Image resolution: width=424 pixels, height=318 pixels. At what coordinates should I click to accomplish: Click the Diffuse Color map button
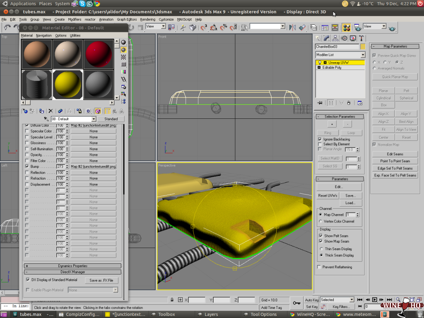[x=94, y=125]
